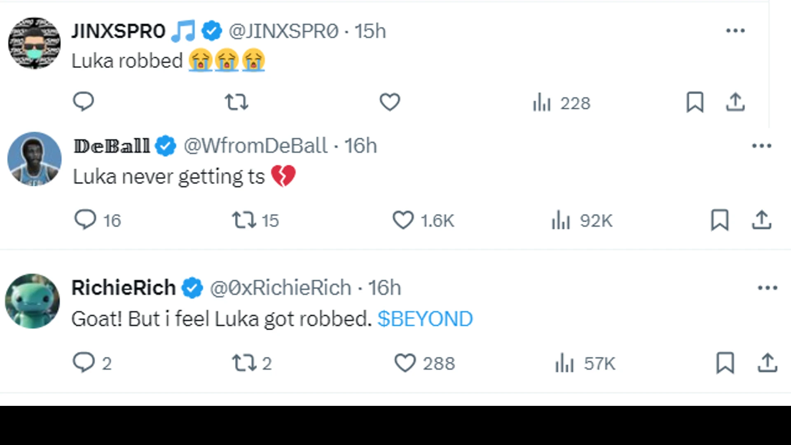Viewport: 791px width, 445px height.
Task: Click the $BEYOND cashtag link
Action: [x=425, y=319]
